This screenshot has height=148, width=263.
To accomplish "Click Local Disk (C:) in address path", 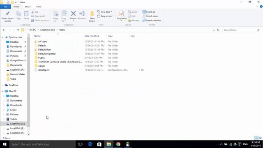I will (x=48, y=30).
